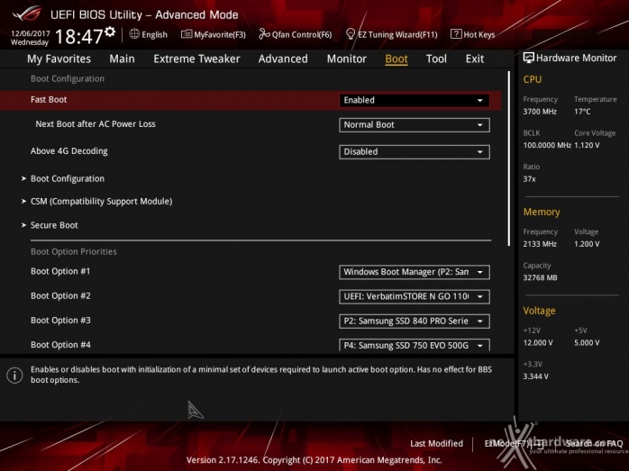Switch to the My Favorites tab
The width and height of the screenshot is (629, 471).
(59, 59)
